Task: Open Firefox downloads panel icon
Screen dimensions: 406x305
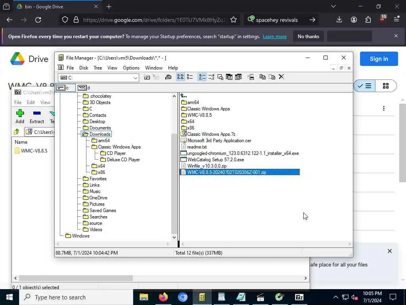Action: [x=339, y=20]
